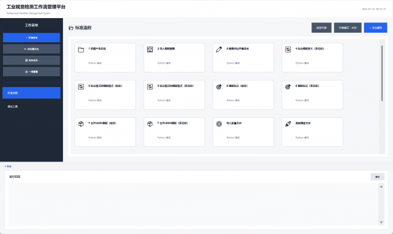Click title of card 6 (多边形)
The image size is (393, 234).
[307, 86]
